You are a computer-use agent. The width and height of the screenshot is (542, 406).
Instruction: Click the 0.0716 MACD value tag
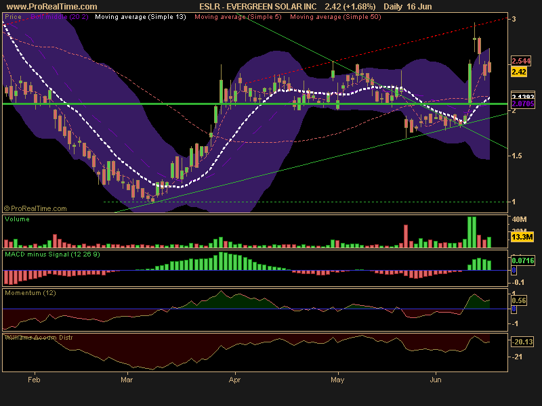[523, 261]
